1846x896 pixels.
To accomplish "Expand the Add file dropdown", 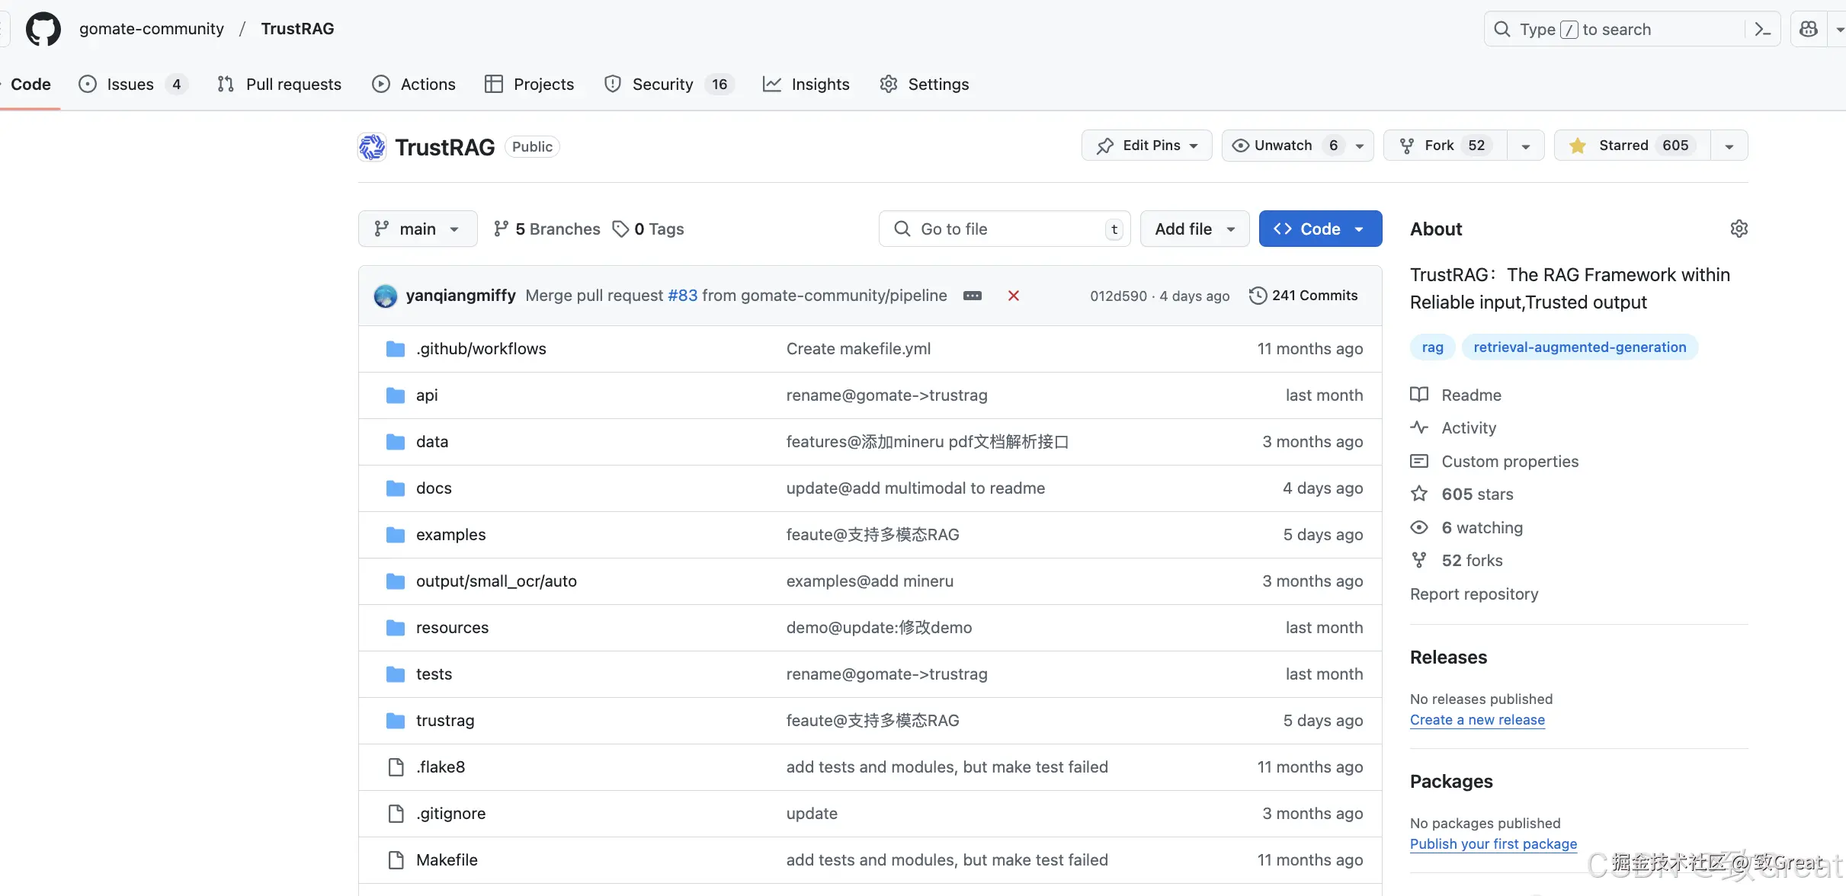I will (x=1194, y=229).
